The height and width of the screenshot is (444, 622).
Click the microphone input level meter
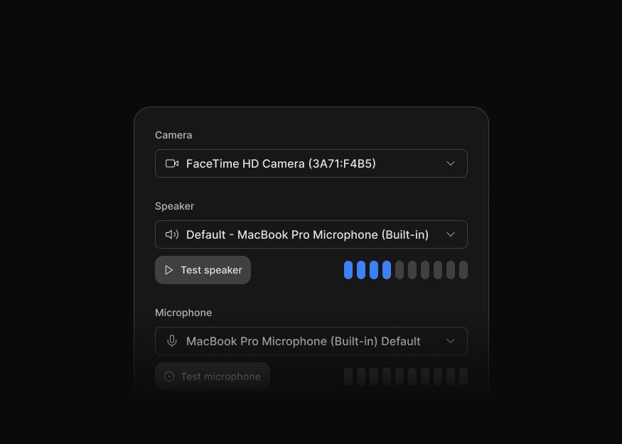pos(406,377)
